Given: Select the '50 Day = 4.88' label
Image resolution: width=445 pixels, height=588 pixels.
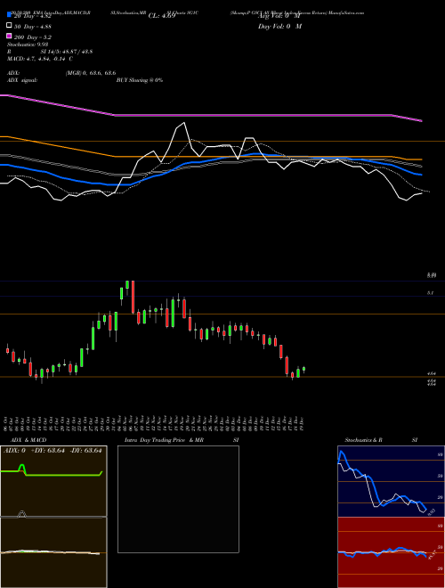Looking at the screenshot, I should click(x=33, y=27).
